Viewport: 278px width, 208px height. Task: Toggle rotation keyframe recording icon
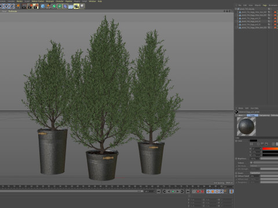coord(217,191)
